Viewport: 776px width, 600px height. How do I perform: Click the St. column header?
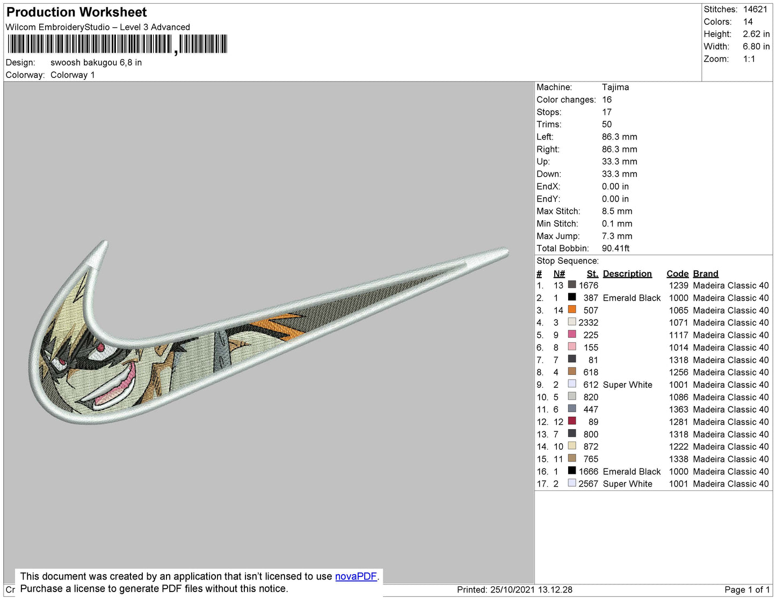click(592, 273)
